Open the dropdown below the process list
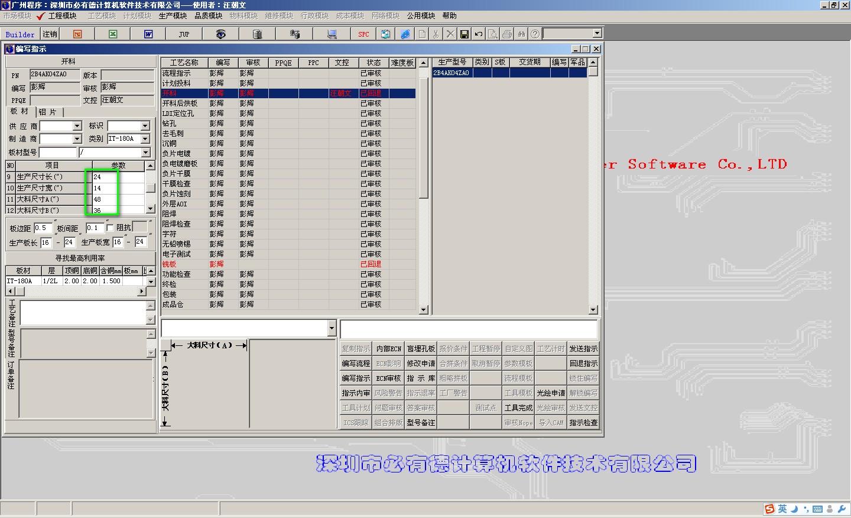 (x=331, y=328)
